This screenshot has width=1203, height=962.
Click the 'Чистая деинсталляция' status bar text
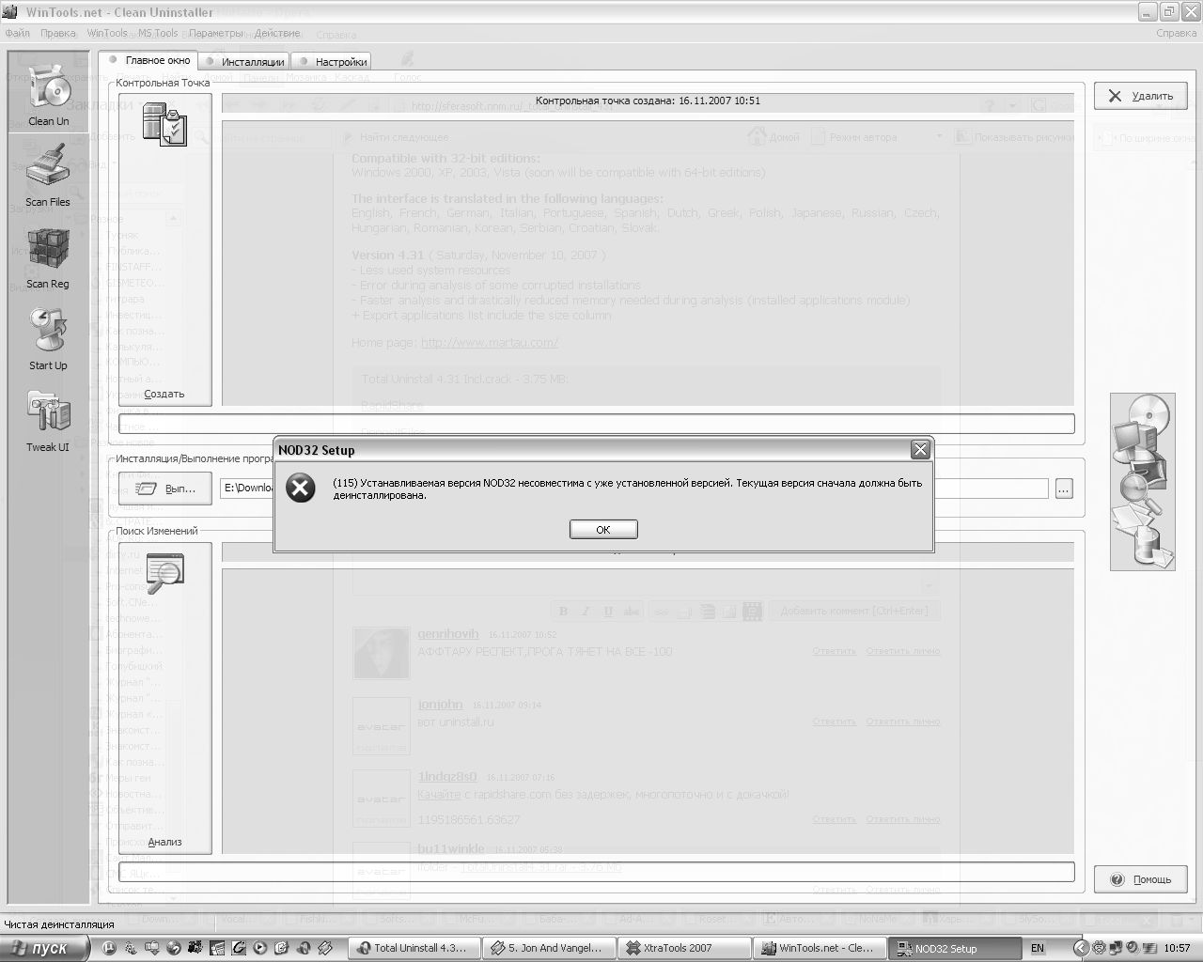coord(58,924)
